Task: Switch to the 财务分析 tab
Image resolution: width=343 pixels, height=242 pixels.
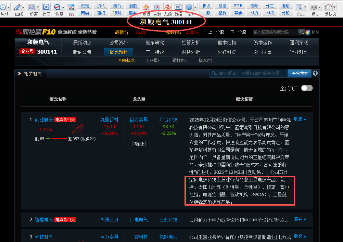Action: 191,52
